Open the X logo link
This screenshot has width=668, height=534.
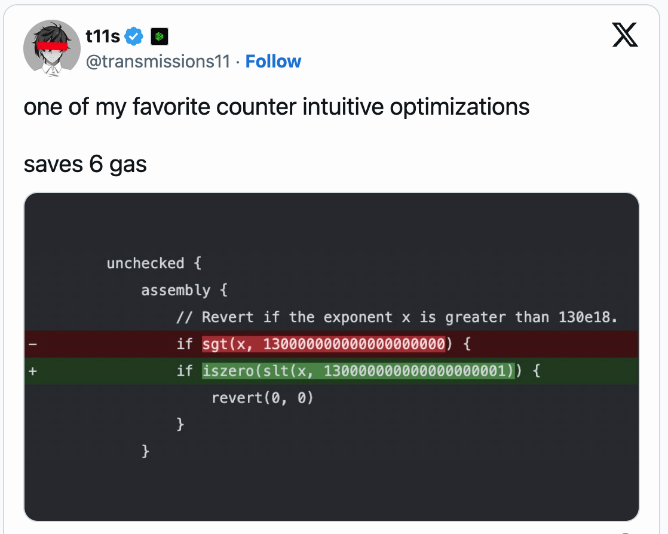tap(624, 35)
